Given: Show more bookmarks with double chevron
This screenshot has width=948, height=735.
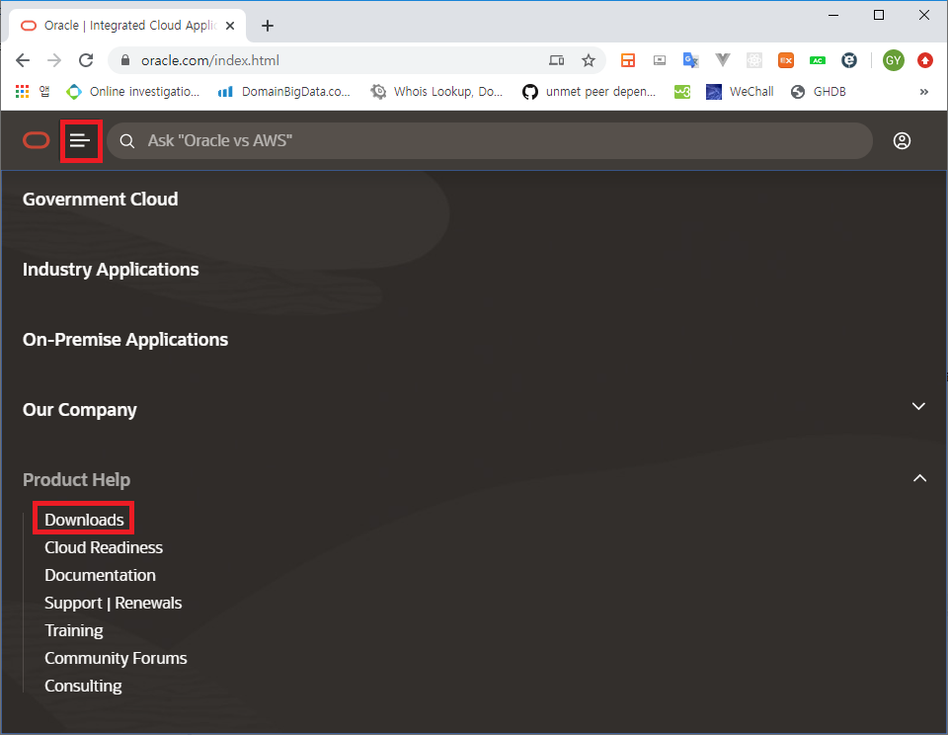Looking at the screenshot, I should [924, 92].
